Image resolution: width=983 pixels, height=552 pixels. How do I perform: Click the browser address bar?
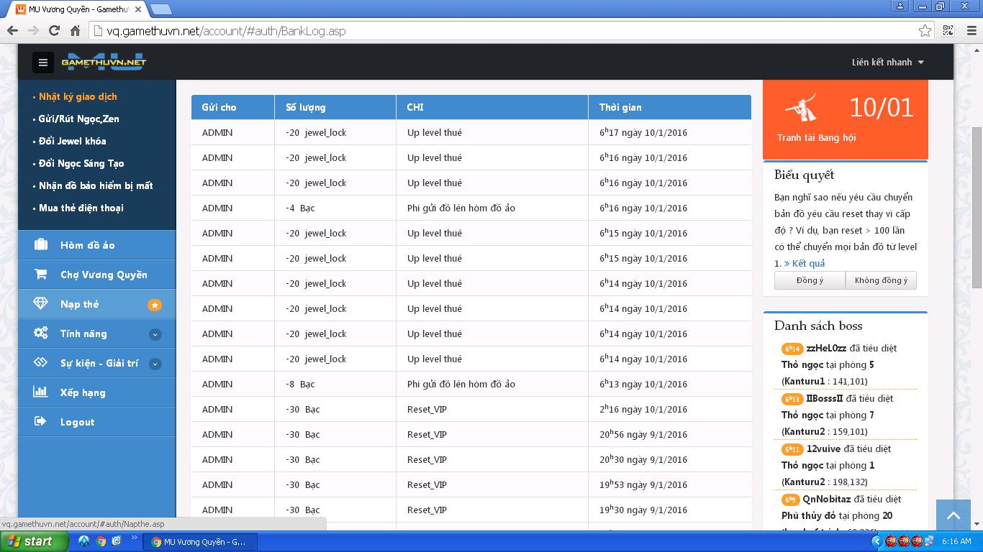[504, 31]
